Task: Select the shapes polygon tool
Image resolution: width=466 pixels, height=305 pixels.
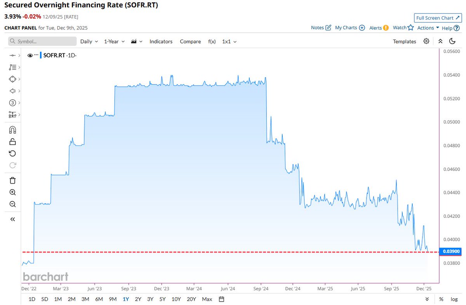Action: click(x=12, y=79)
